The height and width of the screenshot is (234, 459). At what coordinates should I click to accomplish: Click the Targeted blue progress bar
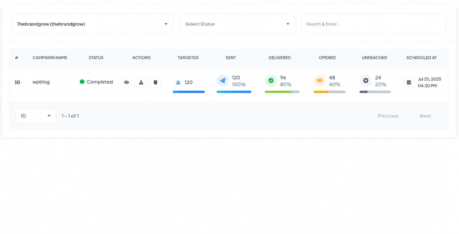coord(189,92)
